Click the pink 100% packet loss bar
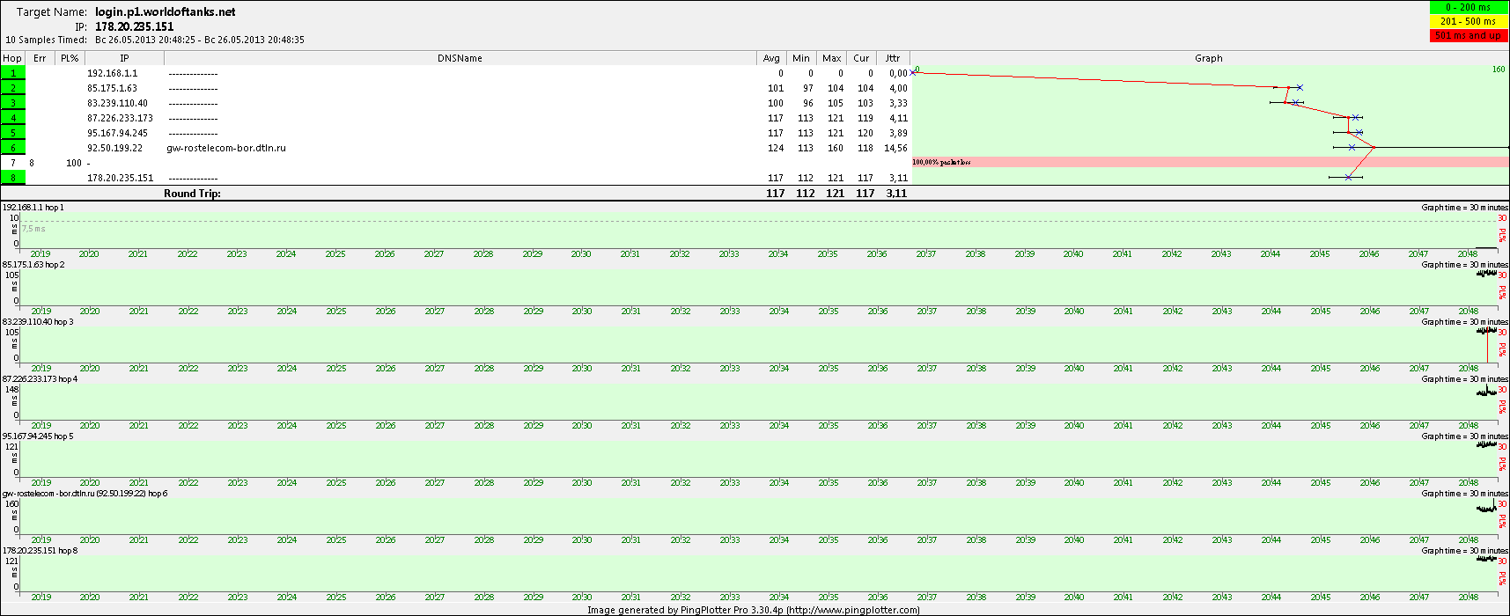The image size is (1510, 616). click(1209, 162)
